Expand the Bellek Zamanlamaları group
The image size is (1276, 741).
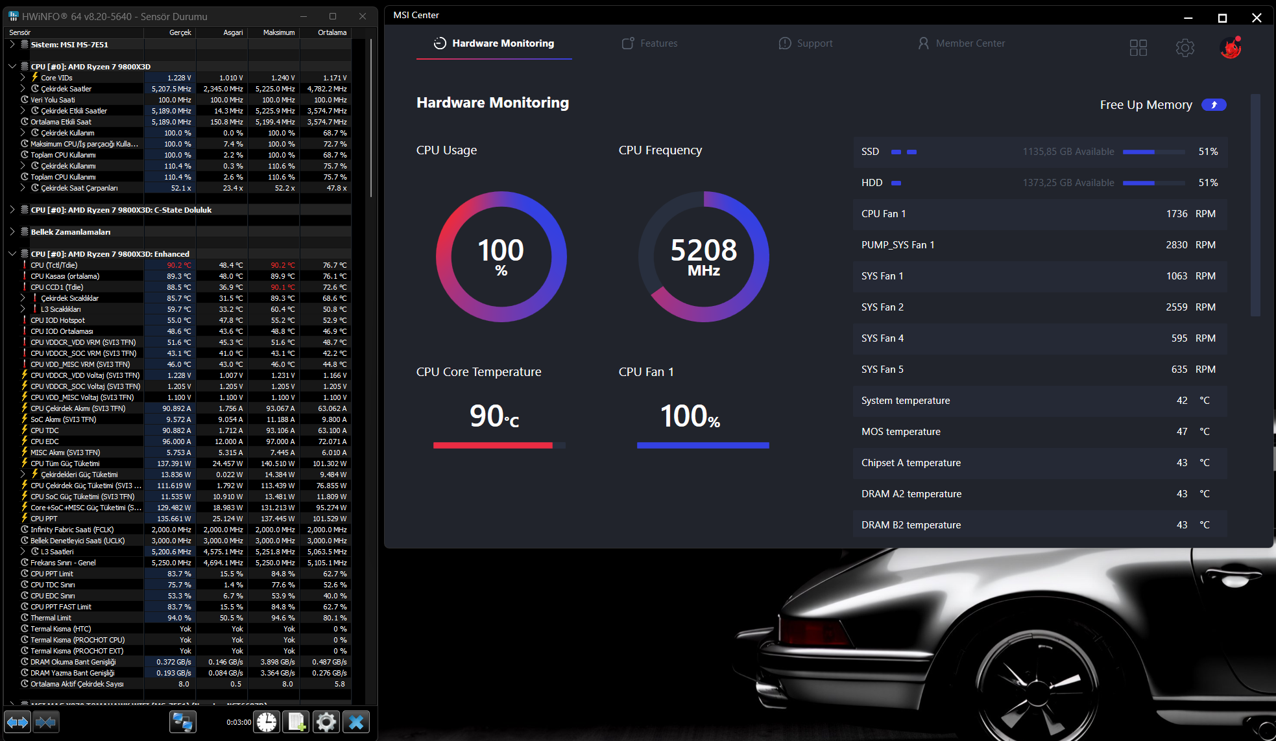pyautogui.click(x=12, y=232)
